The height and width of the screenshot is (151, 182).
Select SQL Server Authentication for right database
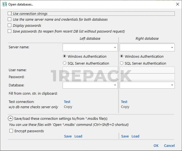pos(122,63)
